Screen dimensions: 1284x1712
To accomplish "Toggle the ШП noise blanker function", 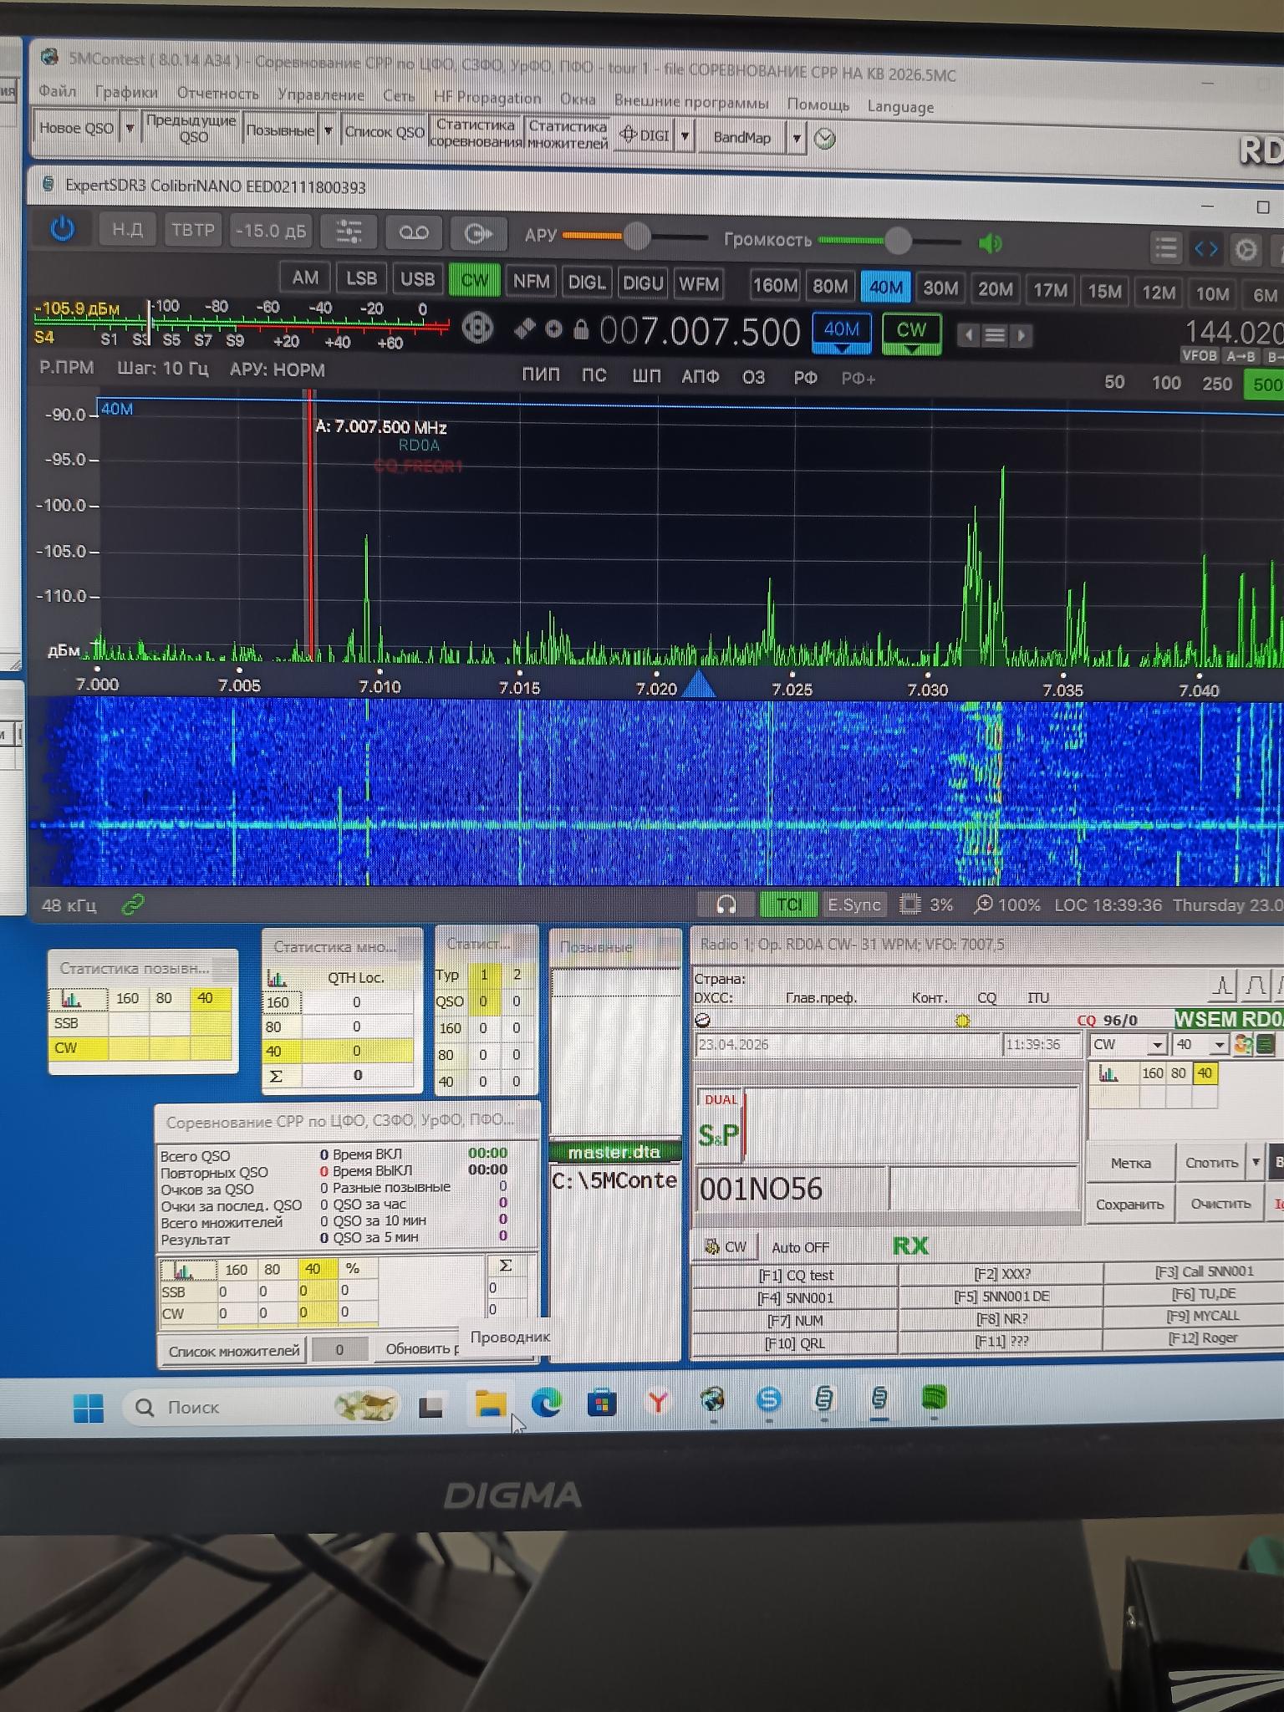I will pos(646,376).
